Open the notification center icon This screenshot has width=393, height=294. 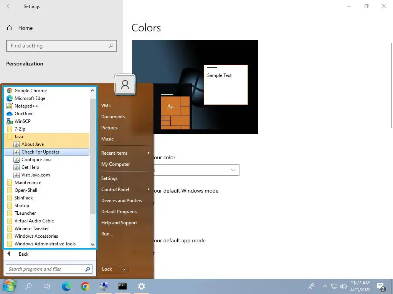381,286
